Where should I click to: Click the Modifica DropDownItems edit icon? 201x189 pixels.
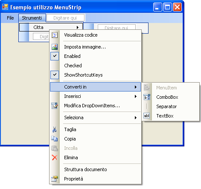(x=55, y=106)
